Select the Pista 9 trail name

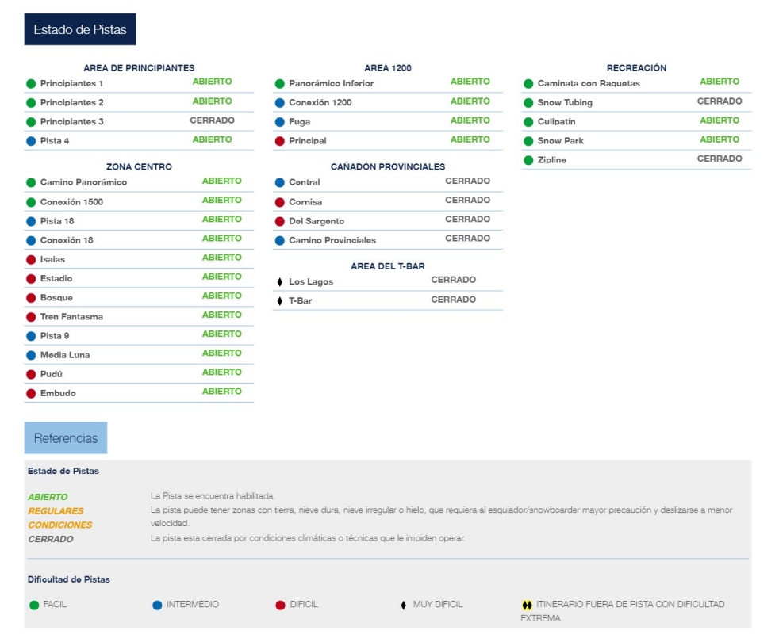tap(55, 336)
